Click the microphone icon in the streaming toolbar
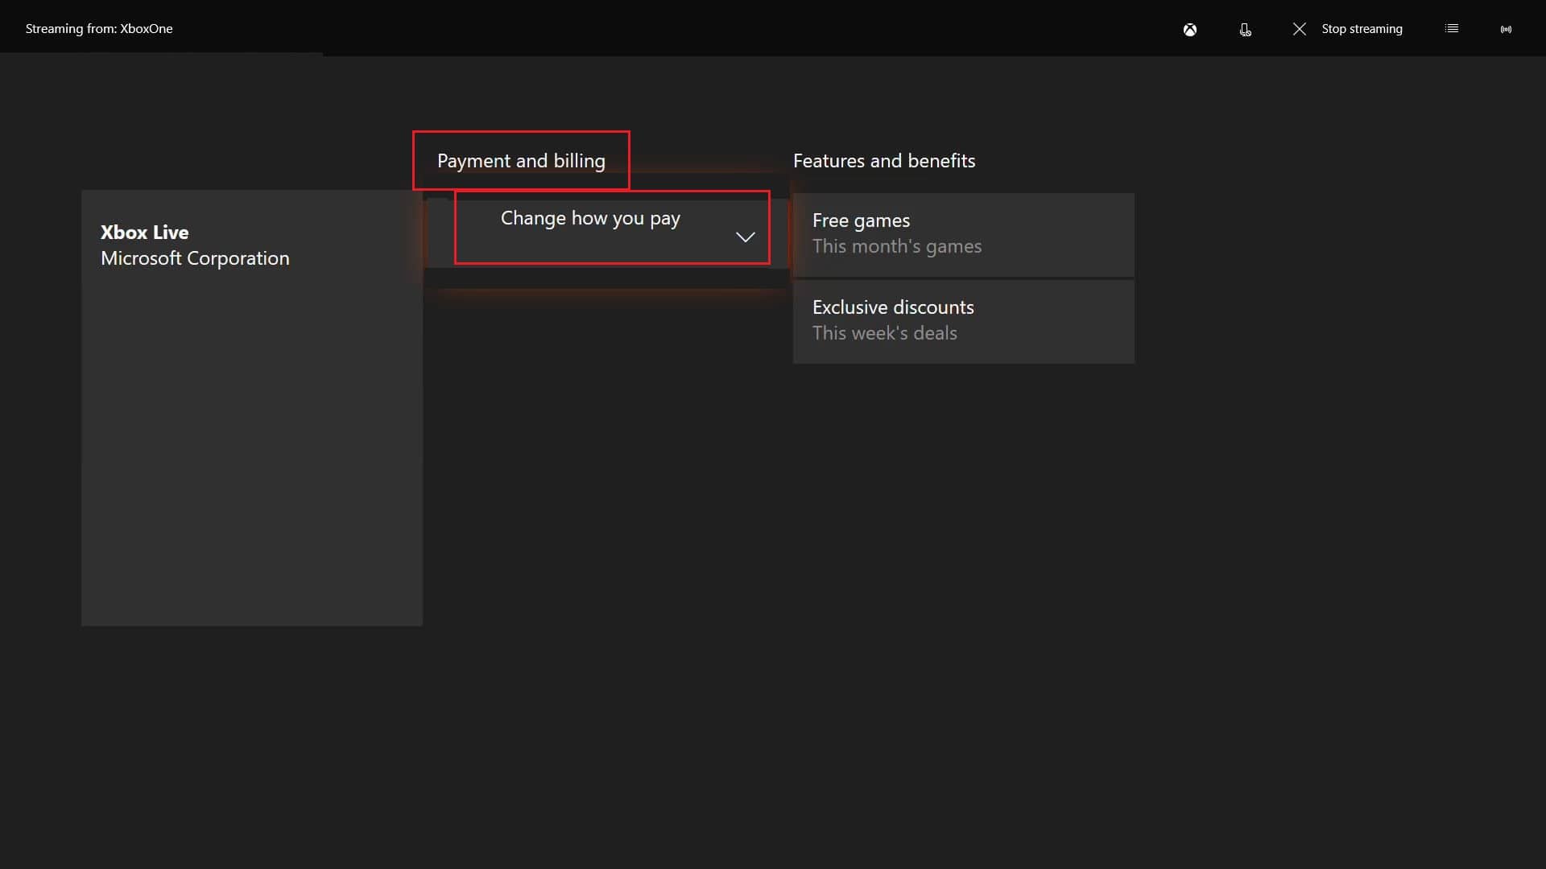Viewport: 1546px width, 869px height. point(1245,30)
